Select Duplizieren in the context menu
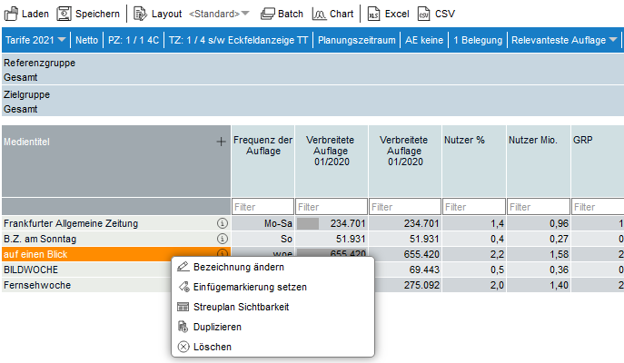The height and width of the screenshot is (363, 624). pos(217,327)
